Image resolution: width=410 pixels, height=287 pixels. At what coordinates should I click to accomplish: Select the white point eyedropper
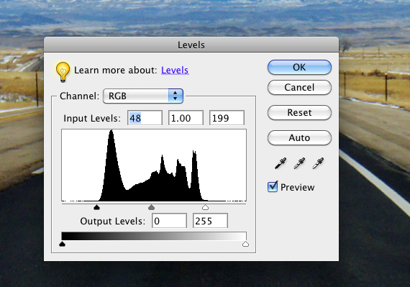pyautogui.click(x=318, y=163)
